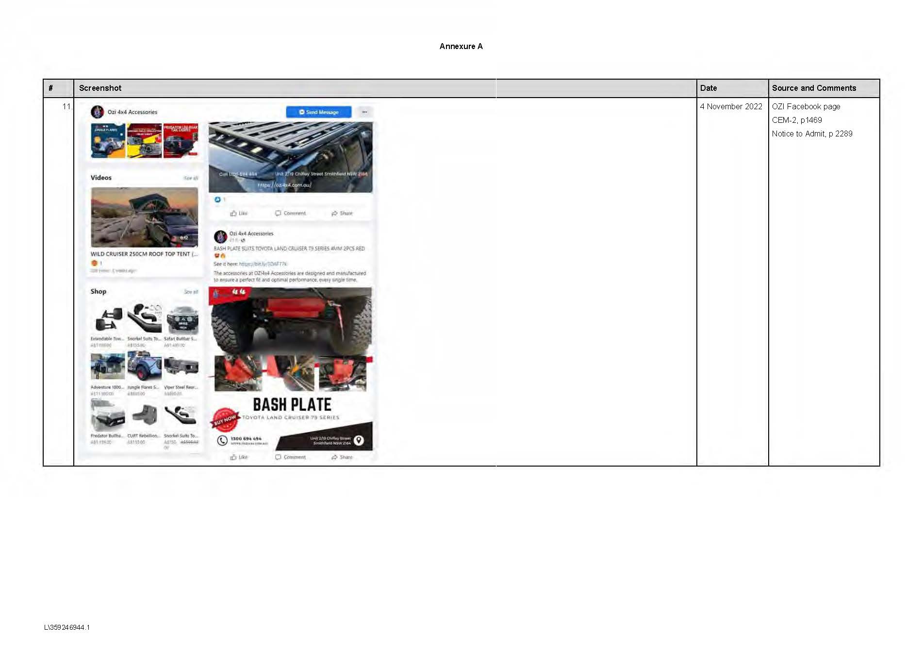Comment on the bash plate post

point(290,457)
